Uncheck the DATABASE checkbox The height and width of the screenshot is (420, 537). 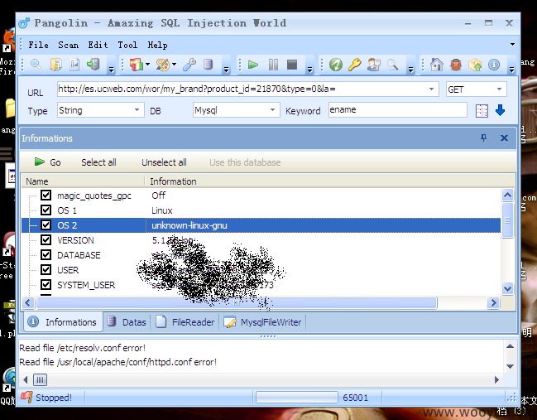click(46, 255)
